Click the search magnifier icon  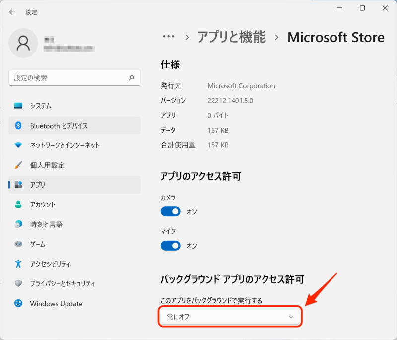coord(132,78)
